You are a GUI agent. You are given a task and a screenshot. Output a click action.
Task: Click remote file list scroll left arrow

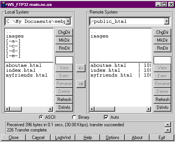pos(92,109)
